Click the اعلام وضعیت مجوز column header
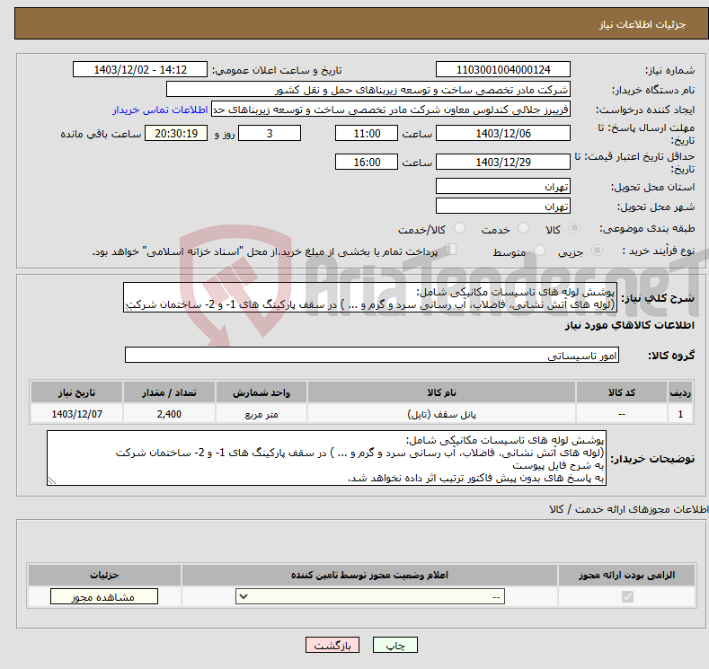Viewport: 709px width, 669px height. point(369,575)
